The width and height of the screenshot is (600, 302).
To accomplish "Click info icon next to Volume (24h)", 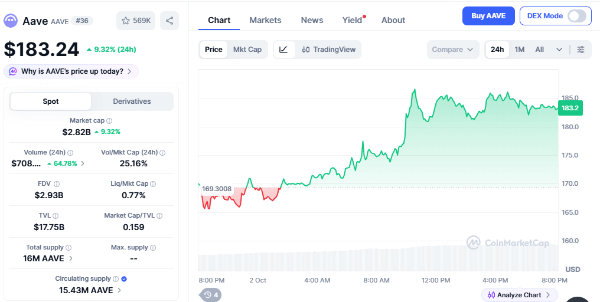I will 70,153.
